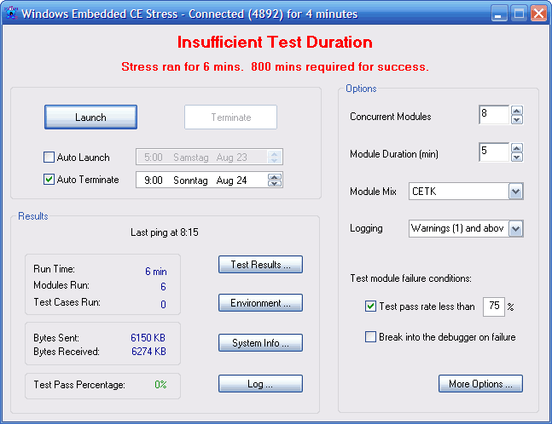
Task: Click the Module Duration value field
Action: click(494, 152)
